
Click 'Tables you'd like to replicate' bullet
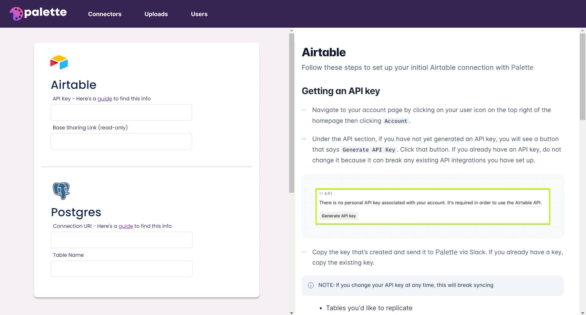click(x=369, y=308)
